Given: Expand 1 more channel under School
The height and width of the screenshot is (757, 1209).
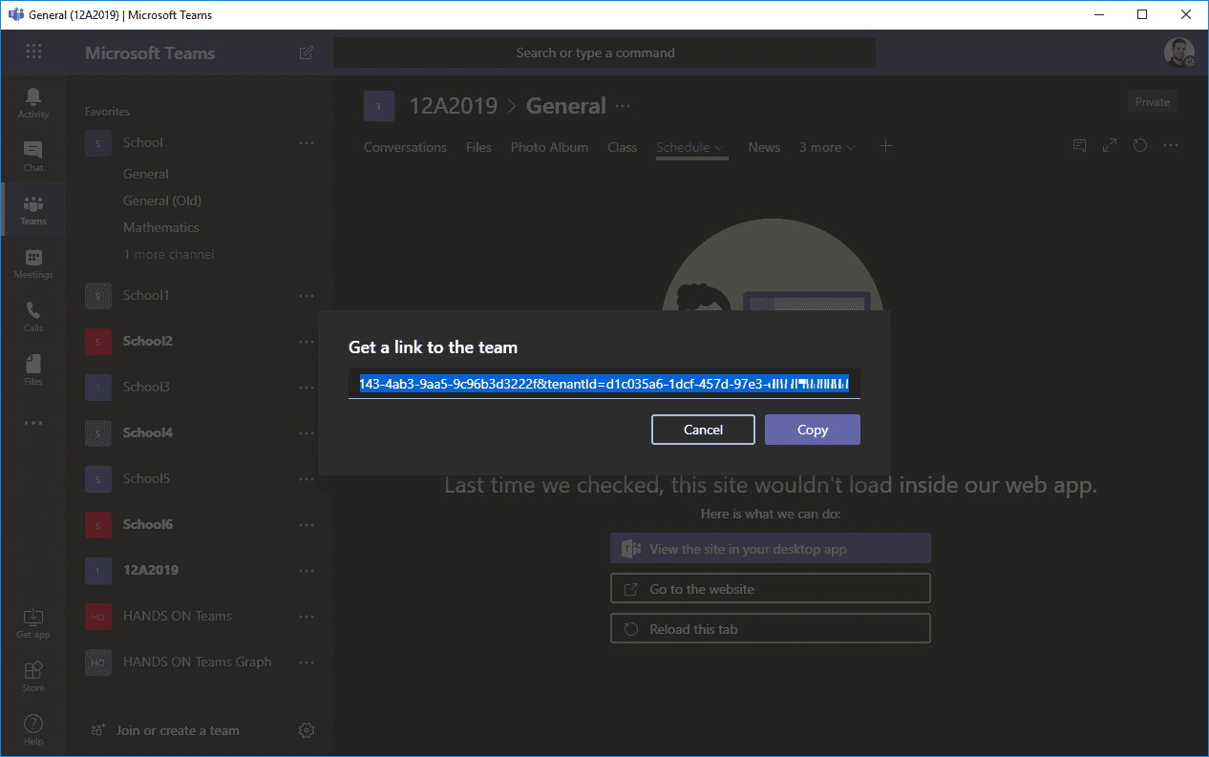Looking at the screenshot, I should coord(169,254).
